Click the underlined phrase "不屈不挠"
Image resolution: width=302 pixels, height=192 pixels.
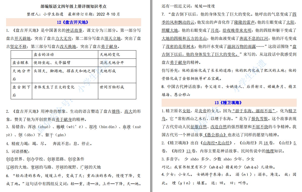[x=260, y=127]
